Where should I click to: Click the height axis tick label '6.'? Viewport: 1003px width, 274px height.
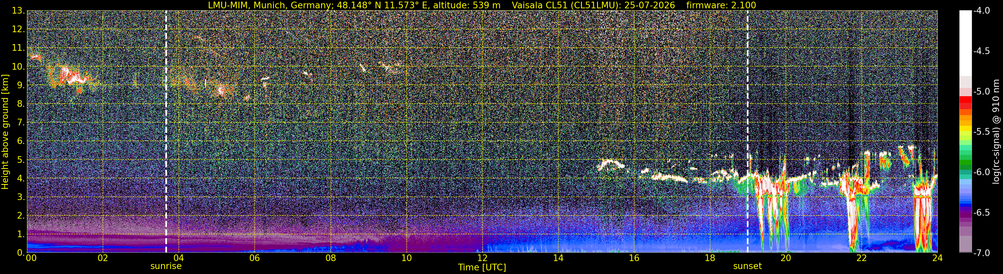pyautogui.click(x=21, y=141)
